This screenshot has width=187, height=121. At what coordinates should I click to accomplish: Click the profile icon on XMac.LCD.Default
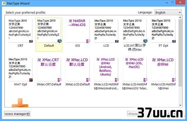[x=88, y=80]
